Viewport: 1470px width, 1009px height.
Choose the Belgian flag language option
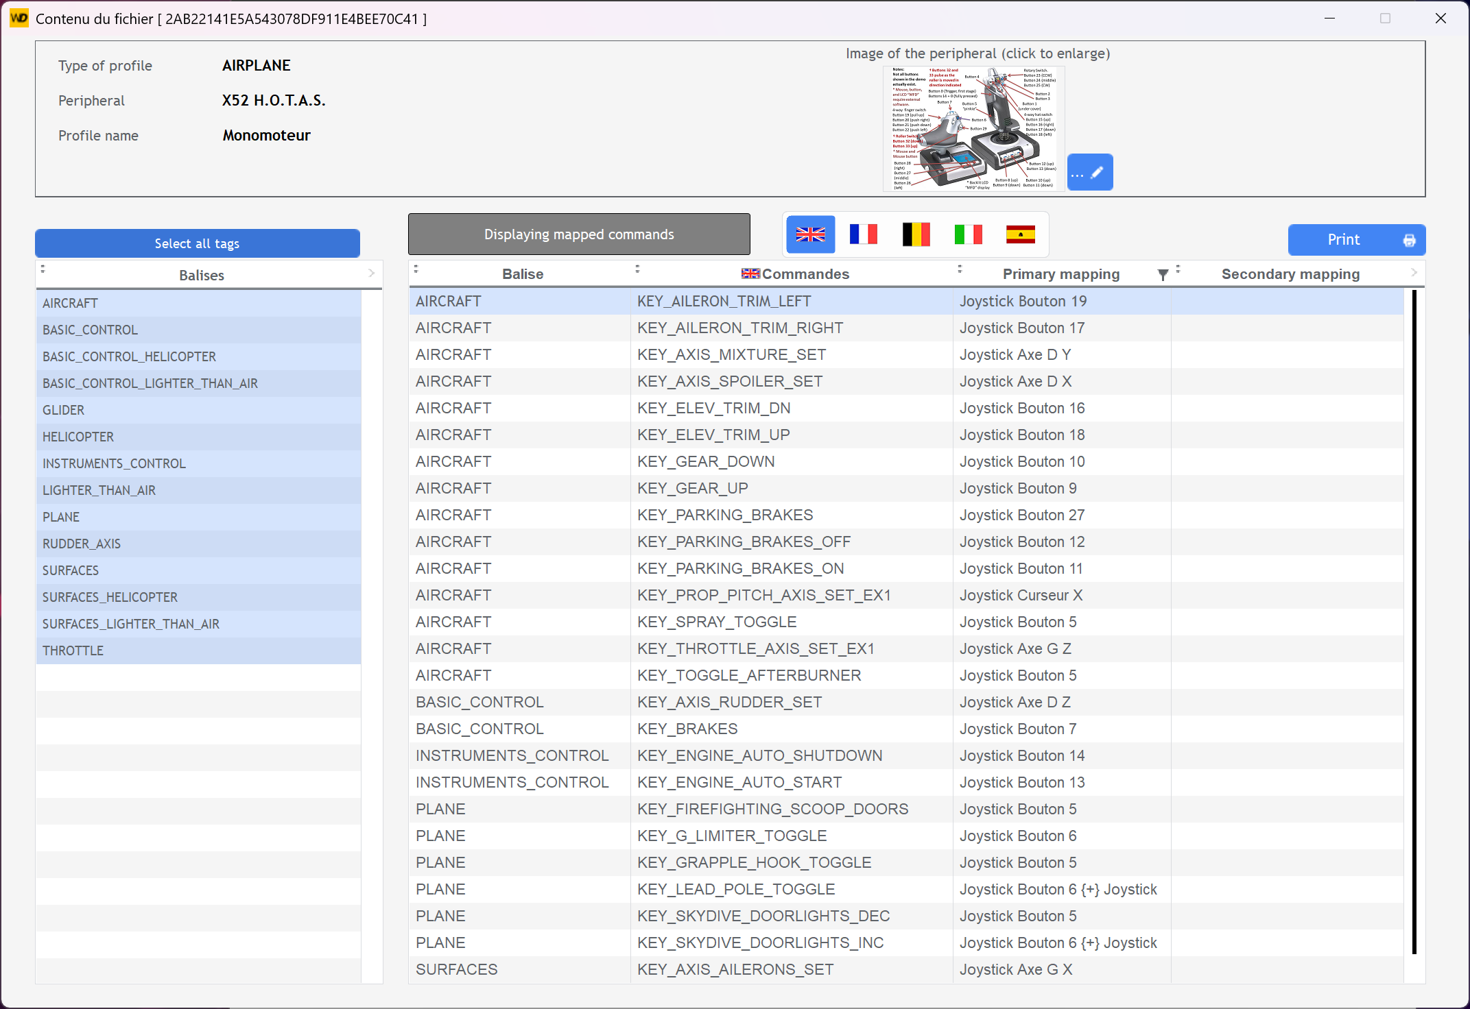click(x=916, y=235)
